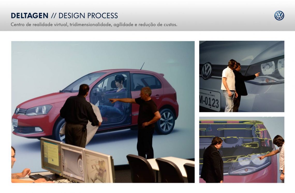Select the subtitle text about realidade virtual
The height and width of the screenshot is (193, 295).
pyautogui.click(x=94, y=25)
